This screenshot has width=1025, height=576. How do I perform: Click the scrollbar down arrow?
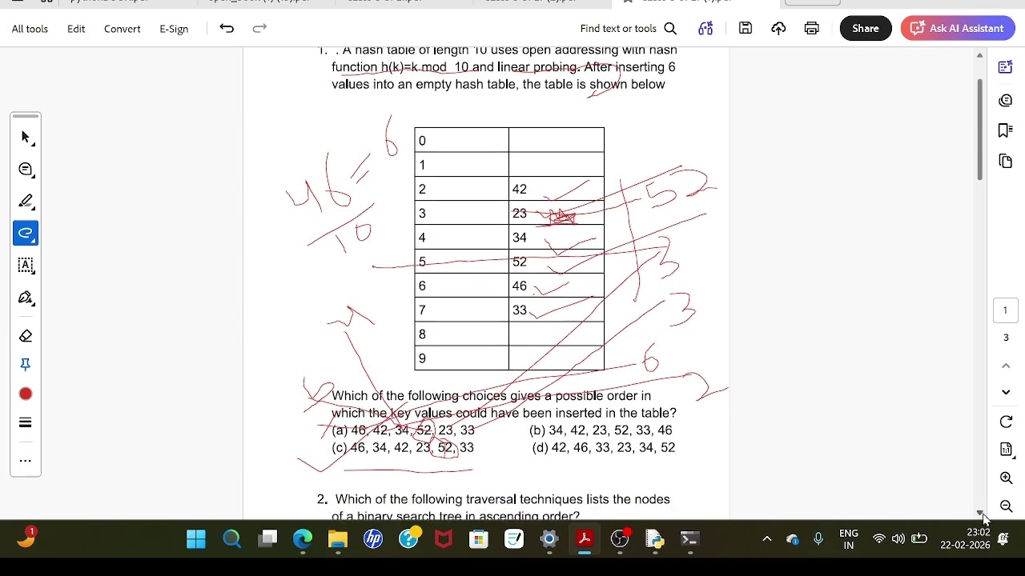click(979, 513)
